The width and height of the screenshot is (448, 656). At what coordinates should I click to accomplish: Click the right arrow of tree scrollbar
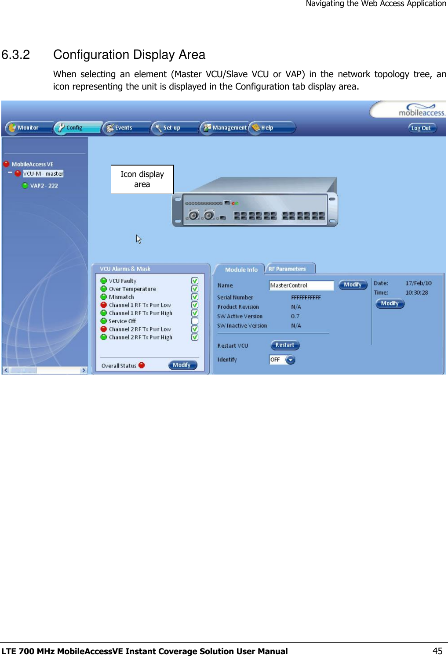[84, 370]
